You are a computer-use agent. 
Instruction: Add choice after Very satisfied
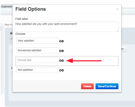click(60, 41)
